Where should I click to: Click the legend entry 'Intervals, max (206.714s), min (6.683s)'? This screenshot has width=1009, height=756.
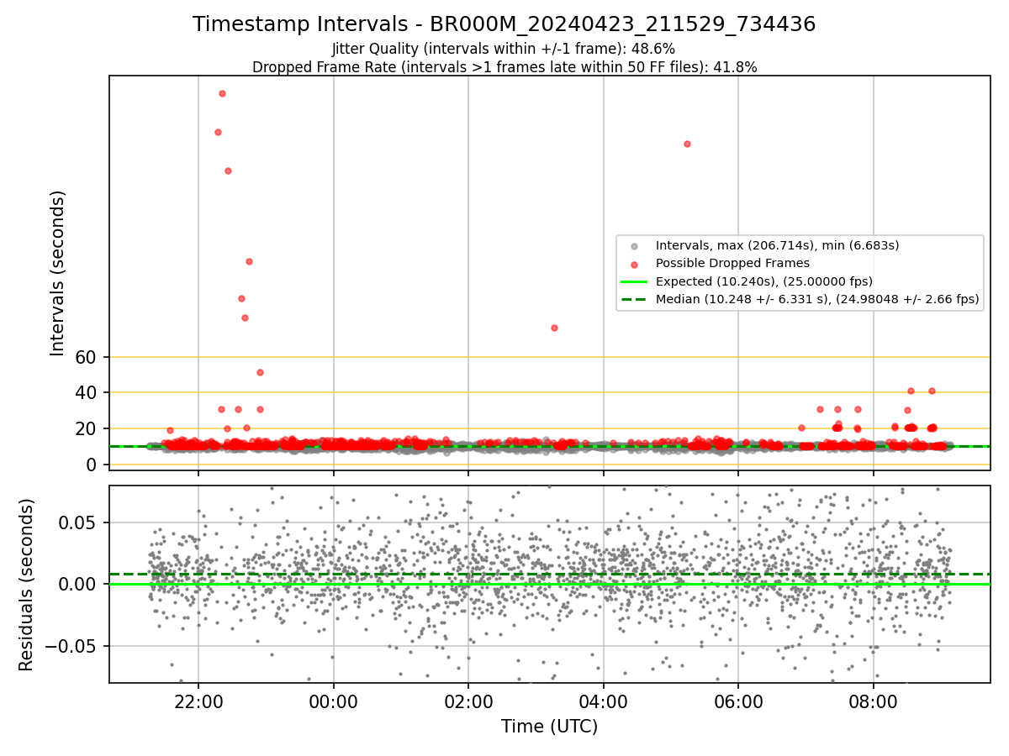pyautogui.click(x=777, y=245)
